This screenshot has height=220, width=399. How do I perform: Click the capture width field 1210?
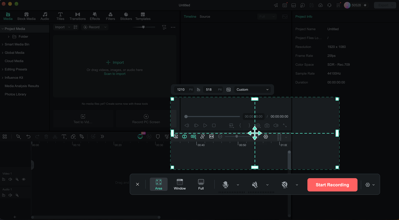[x=184, y=89]
